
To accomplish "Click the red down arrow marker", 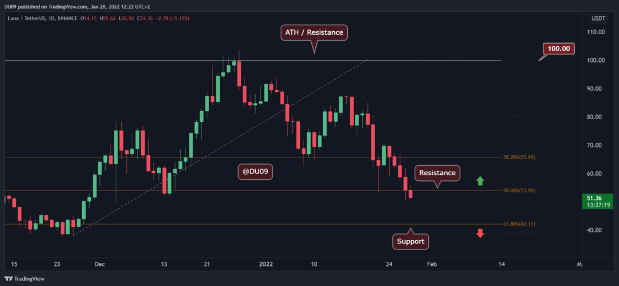I will pyautogui.click(x=480, y=233).
